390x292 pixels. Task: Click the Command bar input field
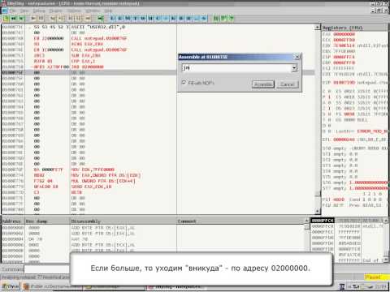[x=46, y=269]
